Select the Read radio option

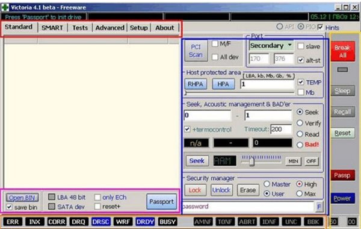tap(300, 134)
